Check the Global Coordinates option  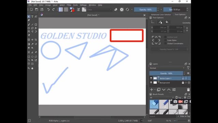click(165, 43)
